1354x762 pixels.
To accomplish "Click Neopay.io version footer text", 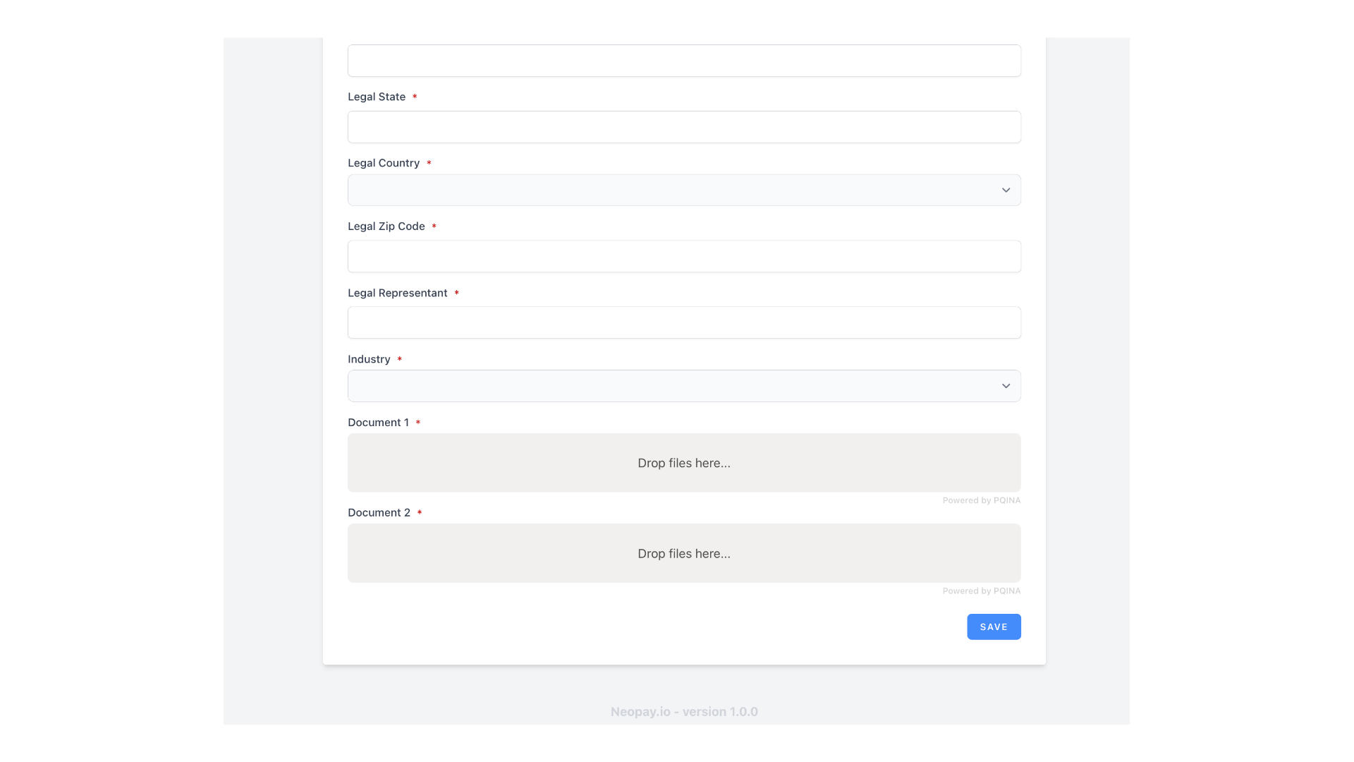I will (683, 711).
